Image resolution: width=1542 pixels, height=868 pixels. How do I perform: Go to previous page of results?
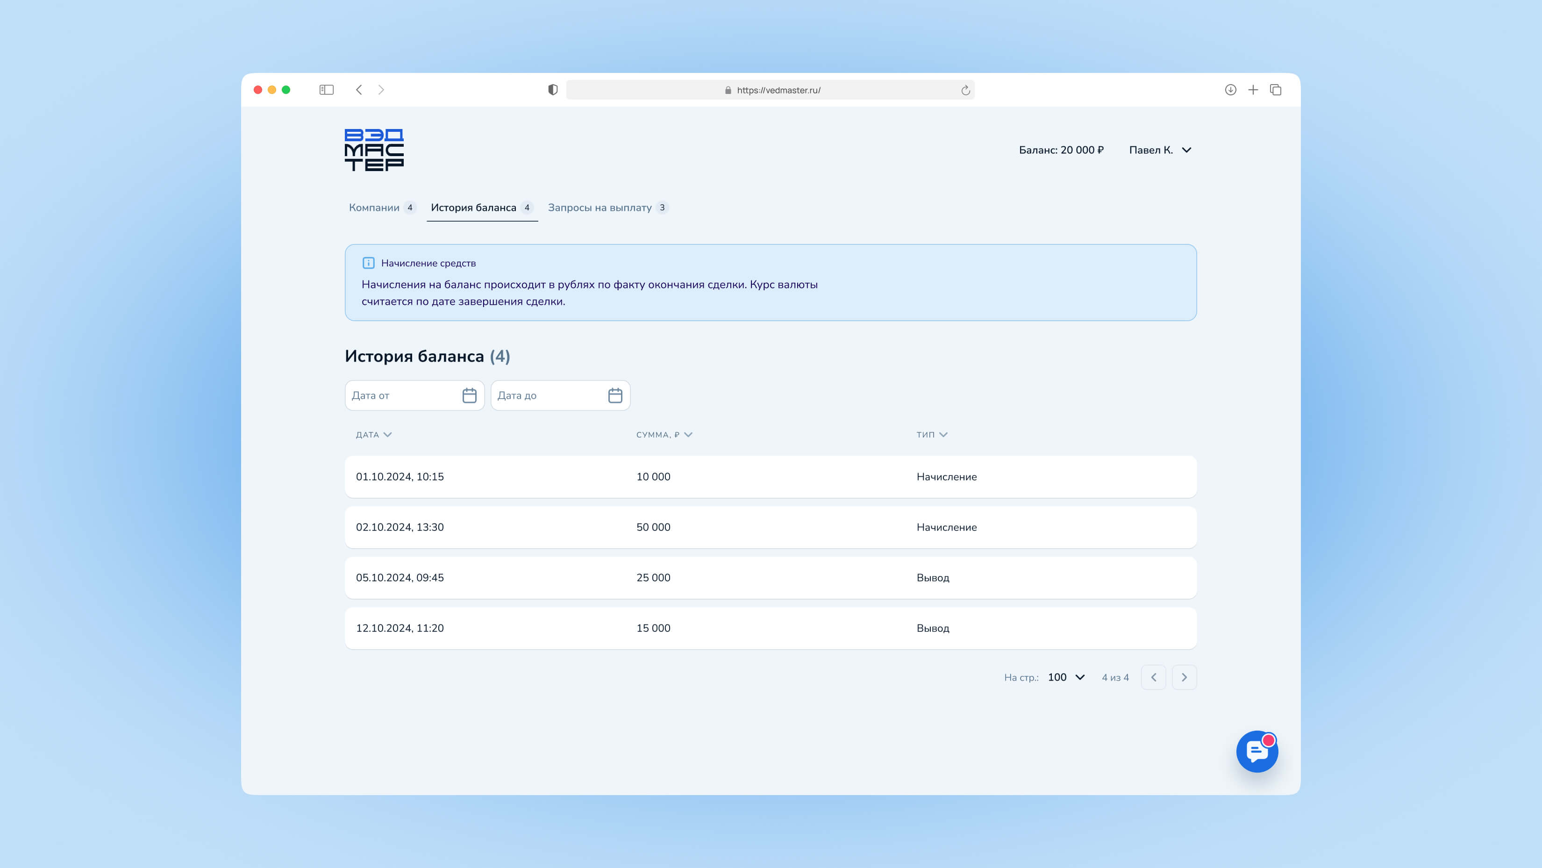1153,677
